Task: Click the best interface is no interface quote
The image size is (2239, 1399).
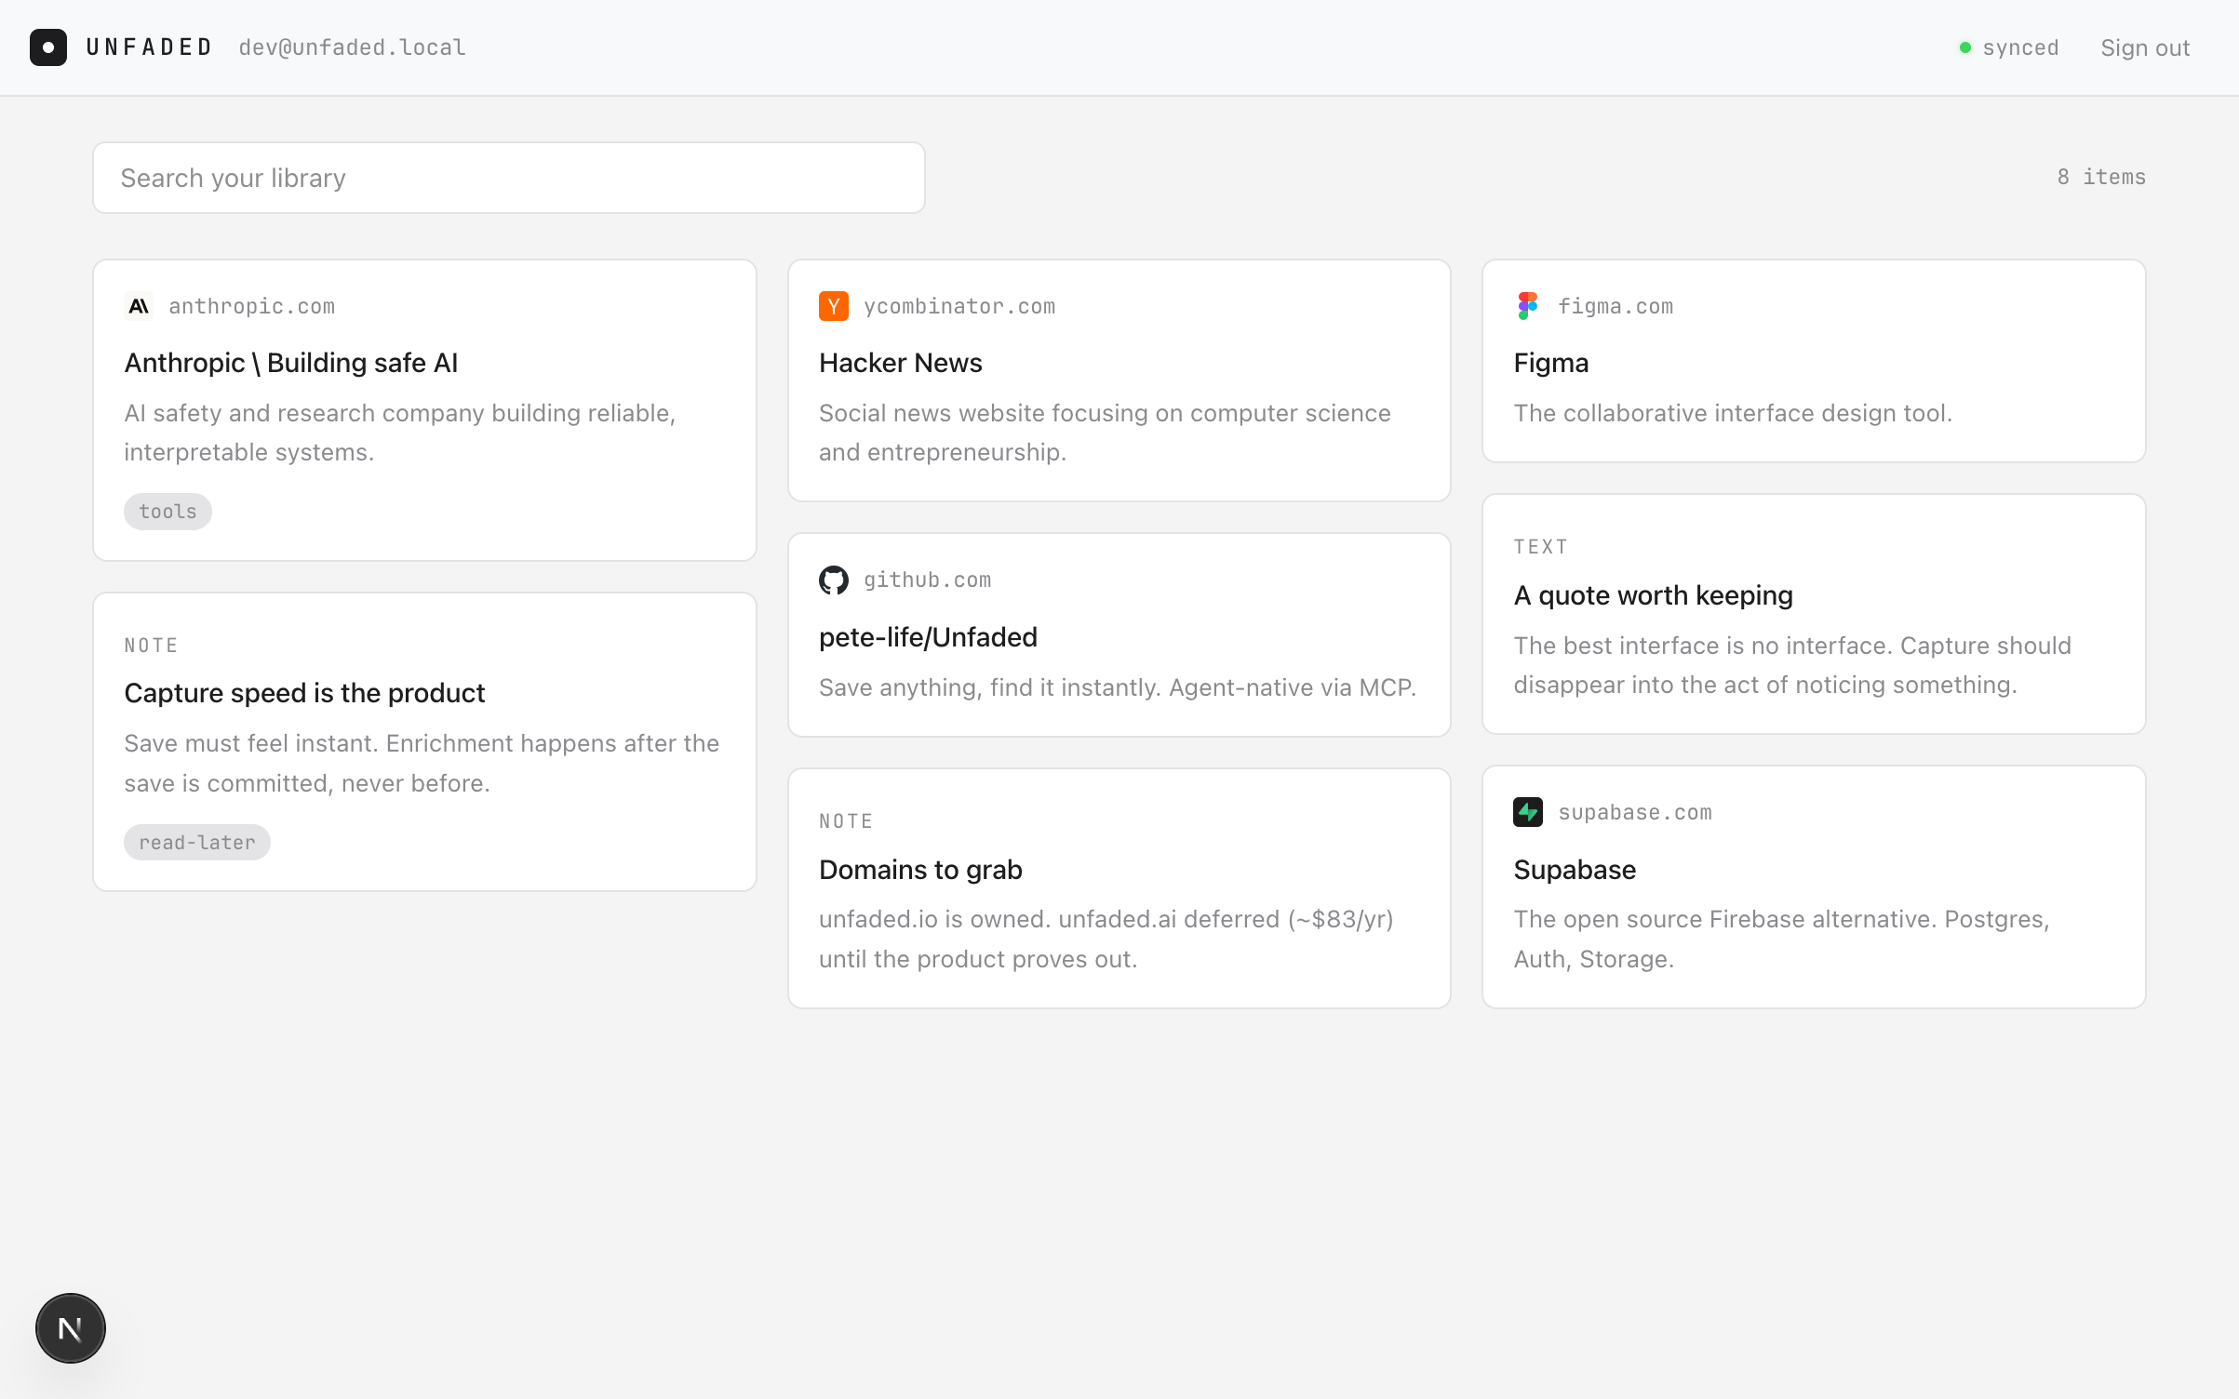Action: (1792, 665)
